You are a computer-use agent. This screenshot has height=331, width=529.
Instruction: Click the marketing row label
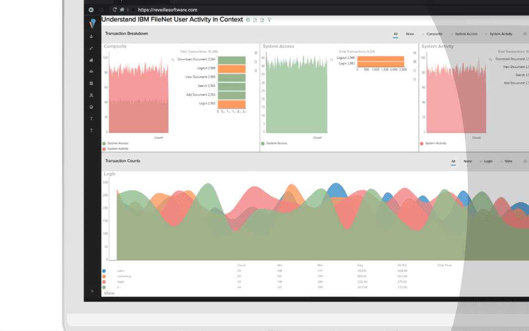click(124, 276)
